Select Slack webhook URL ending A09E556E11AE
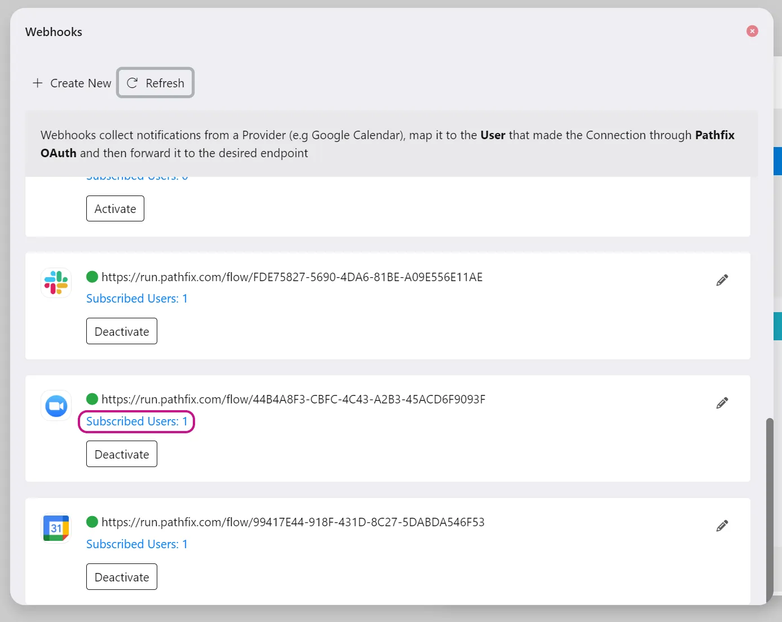782x622 pixels. click(292, 277)
